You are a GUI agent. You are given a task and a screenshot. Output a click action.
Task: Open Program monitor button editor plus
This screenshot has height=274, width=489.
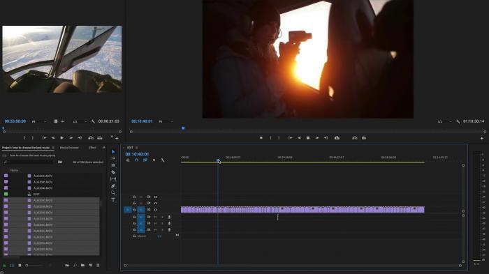click(482, 138)
